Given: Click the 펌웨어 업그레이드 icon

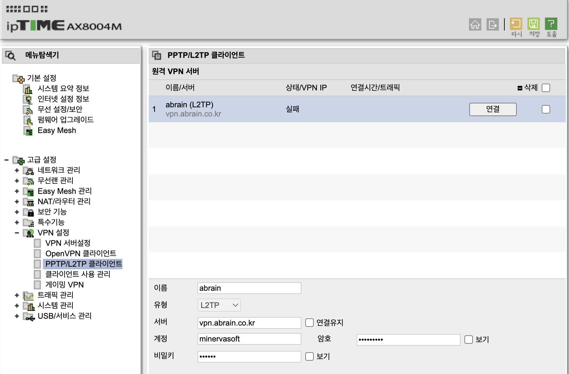Looking at the screenshot, I should 29,120.
